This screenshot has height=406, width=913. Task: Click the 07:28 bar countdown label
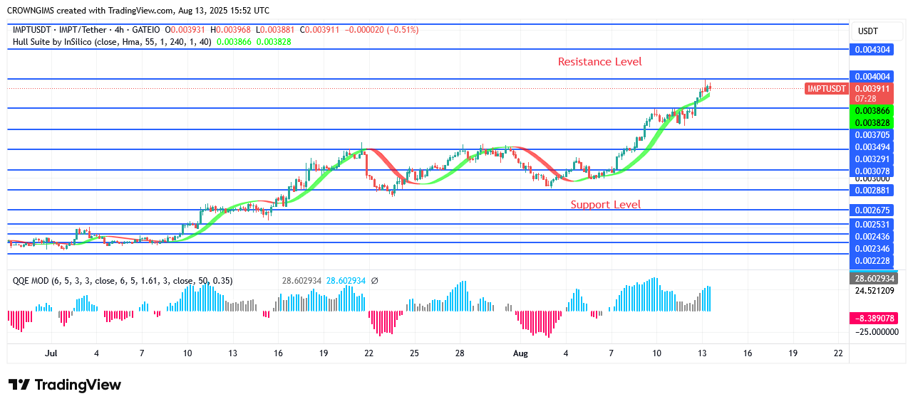(866, 99)
